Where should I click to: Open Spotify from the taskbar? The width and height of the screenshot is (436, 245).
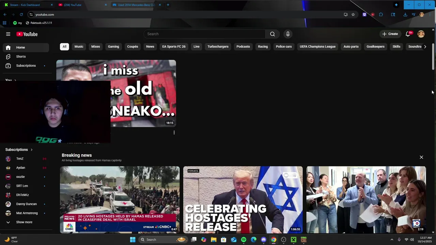(244, 240)
